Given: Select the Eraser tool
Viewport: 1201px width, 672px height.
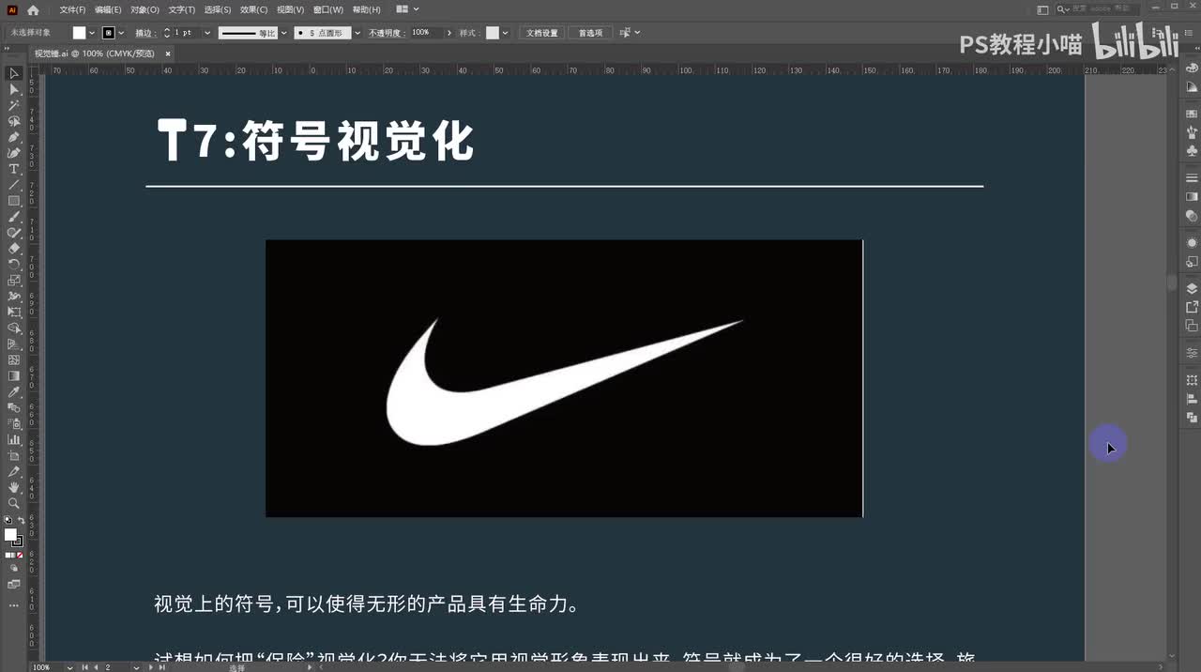Looking at the screenshot, I should [x=14, y=249].
